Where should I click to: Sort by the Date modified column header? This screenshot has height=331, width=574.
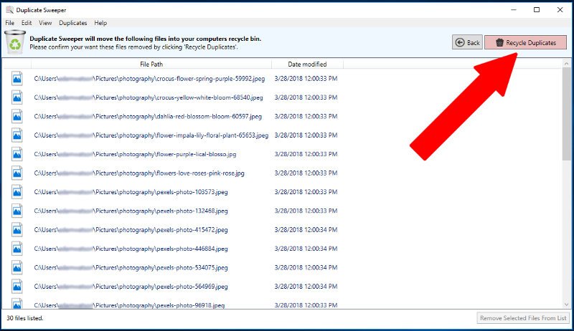pyautogui.click(x=307, y=64)
